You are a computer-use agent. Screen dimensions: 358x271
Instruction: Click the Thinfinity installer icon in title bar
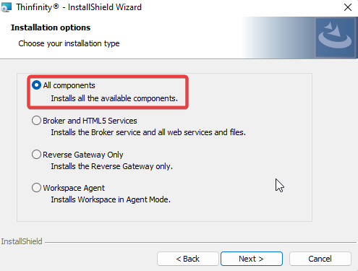[x=6, y=7]
